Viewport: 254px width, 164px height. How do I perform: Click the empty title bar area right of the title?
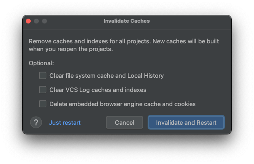coord(190,21)
